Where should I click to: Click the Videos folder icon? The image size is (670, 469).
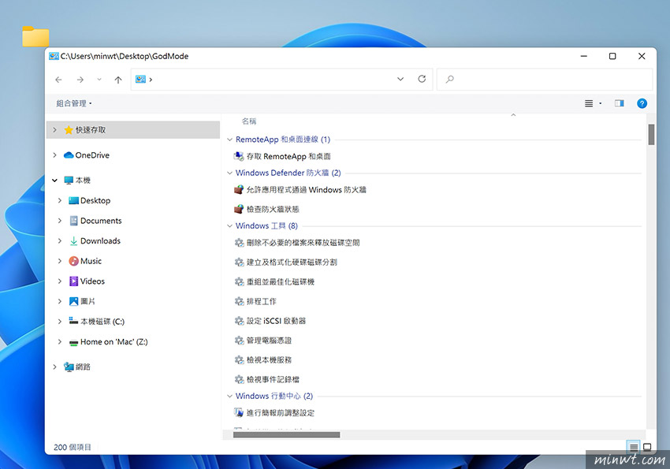pos(73,281)
